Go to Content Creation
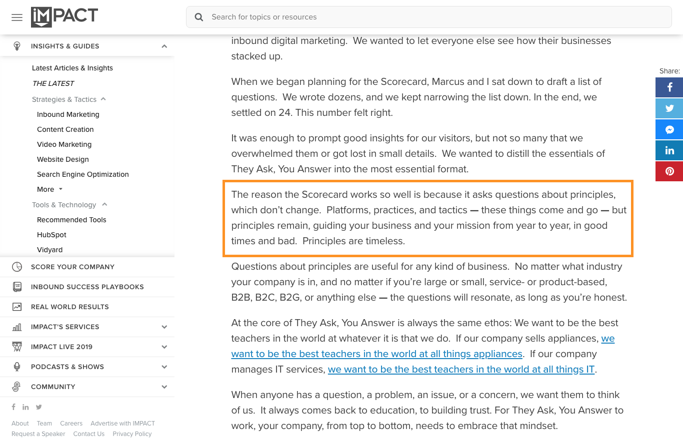The image size is (683, 440). point(65,129)
